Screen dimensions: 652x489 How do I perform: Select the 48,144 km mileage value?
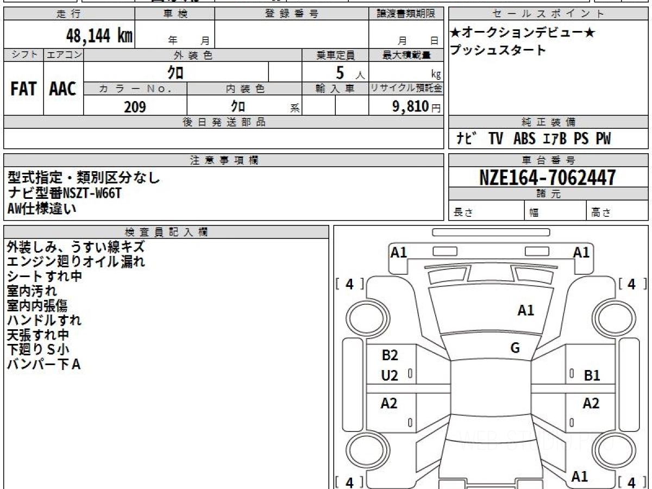coord(99,36)
